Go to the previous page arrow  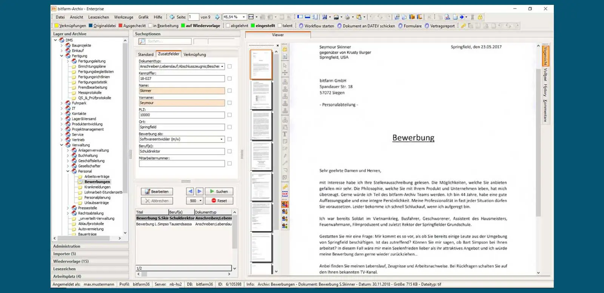coord(172,17)
